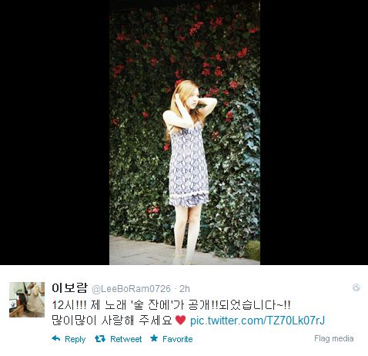Select the Retweet text label

125,339
